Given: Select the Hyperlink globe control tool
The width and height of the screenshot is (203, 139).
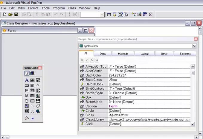Looking at the screenshot, I should click(38, 111).
